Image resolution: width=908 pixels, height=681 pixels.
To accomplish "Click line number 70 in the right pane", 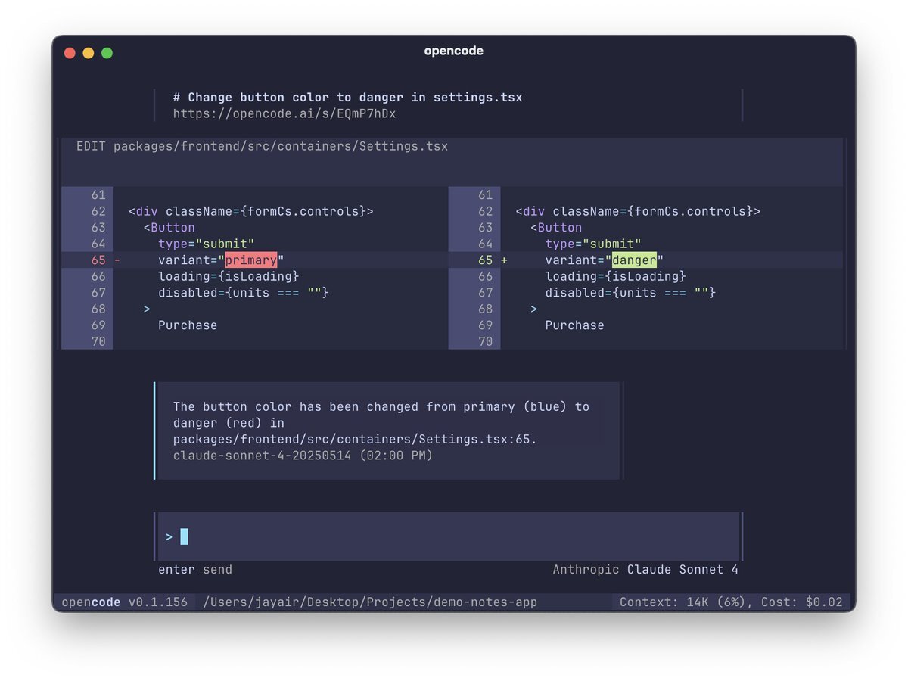I will tap(485, 341).
